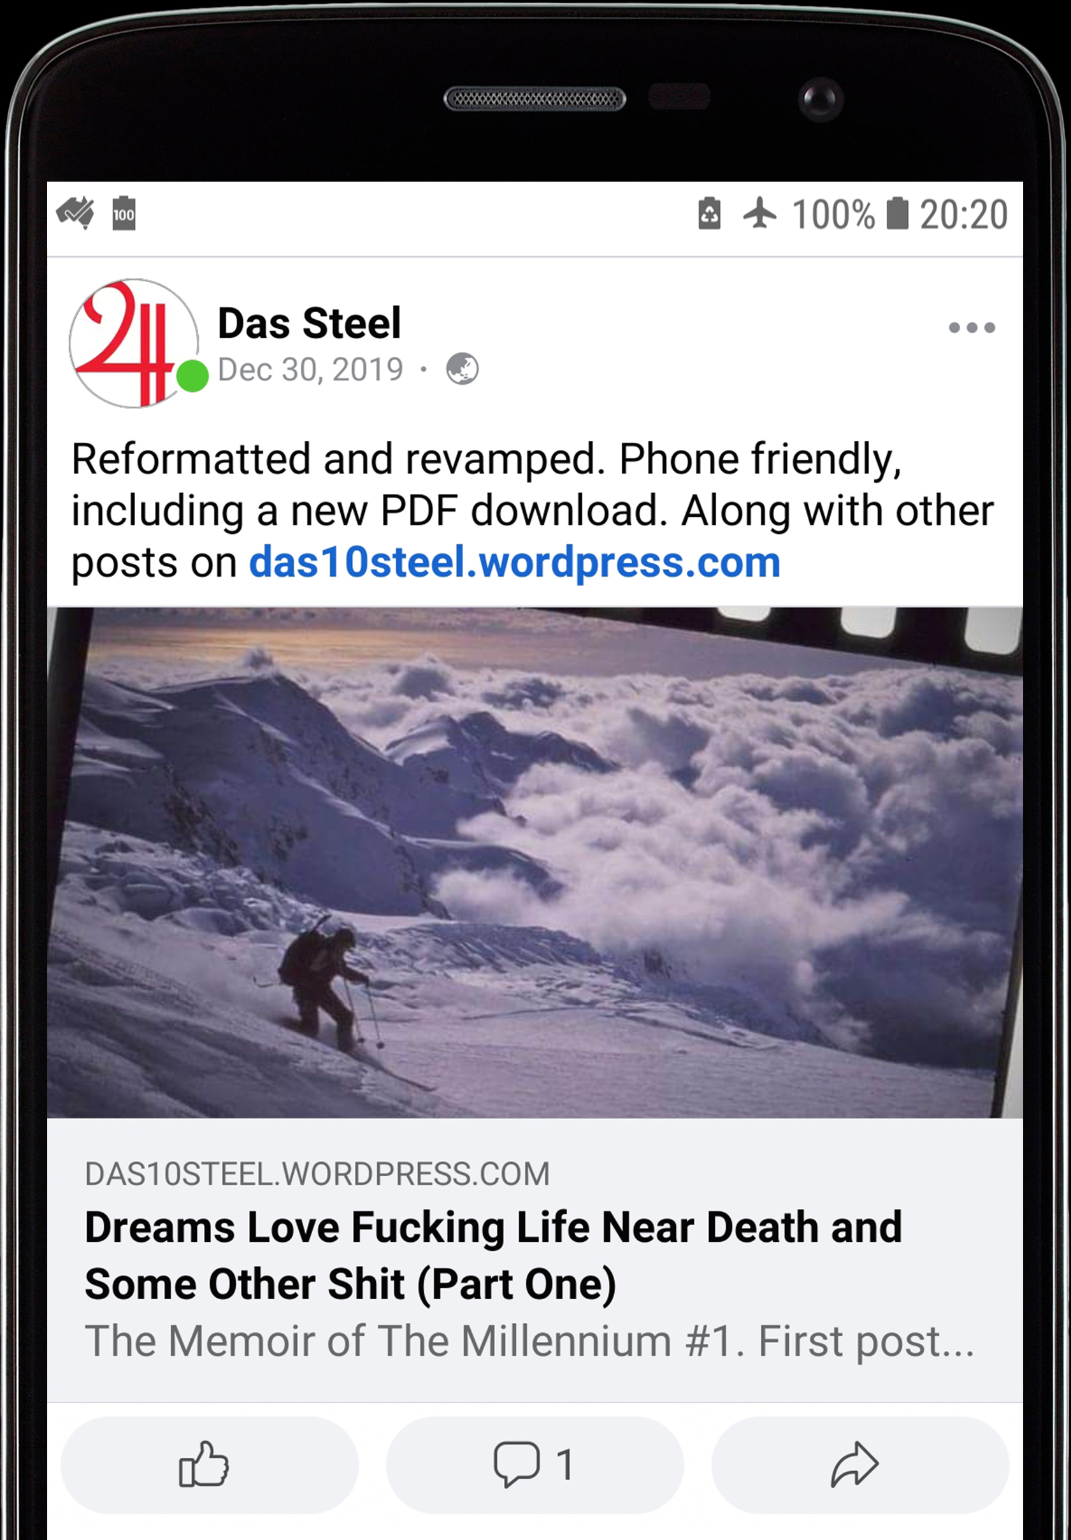Image resolution: width=1071 pixels, height=1540 pixels.
Task: Open the Dreams Love Life article title
Action: [494, 1255]
